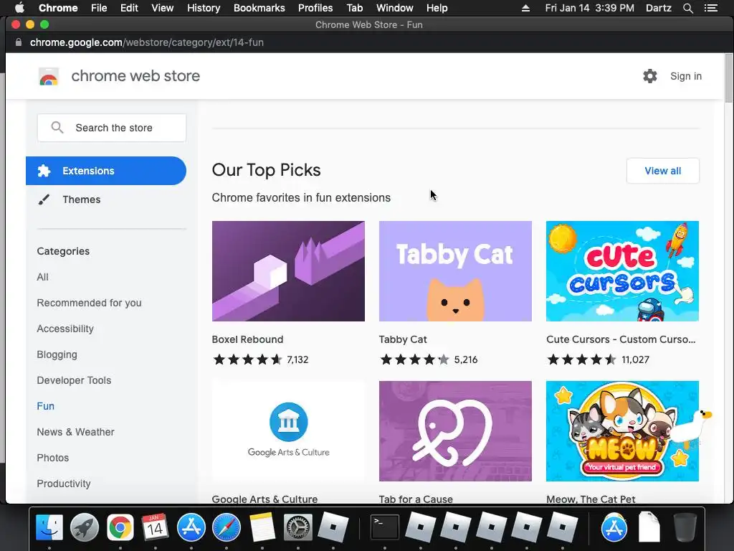Click the View all button
The image size is (734, 551).
click(x=663, y=171)
